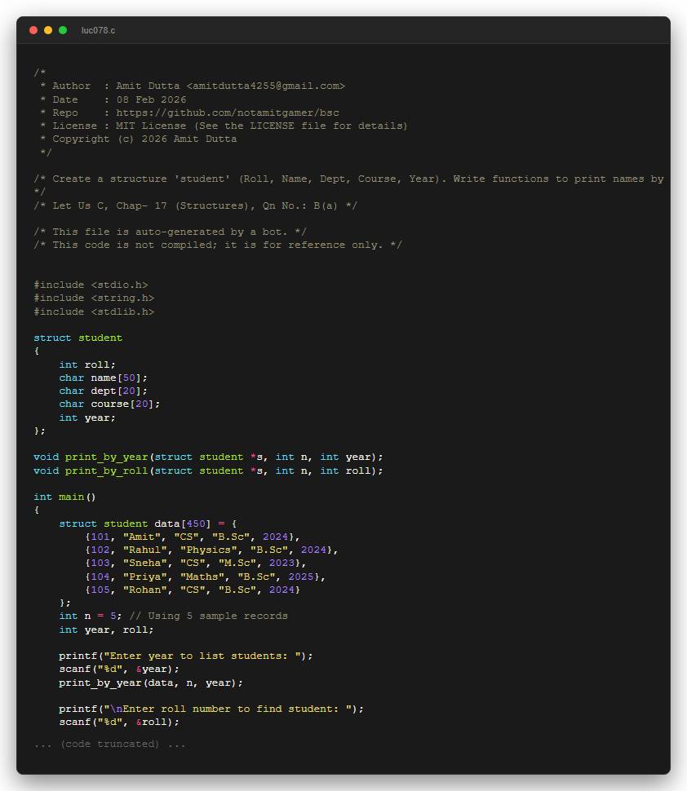
Task: Click the date 08 Feb 2026
Action: point(152,99)
